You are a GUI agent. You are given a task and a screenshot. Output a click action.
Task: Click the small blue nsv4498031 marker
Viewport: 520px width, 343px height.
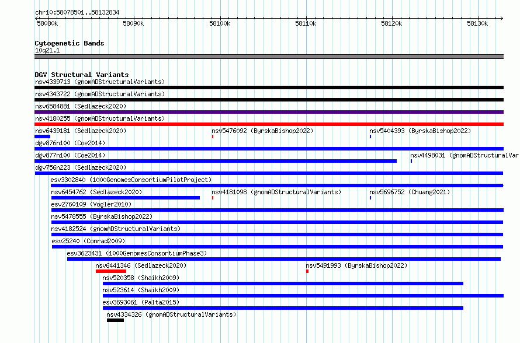[x=411, y=161]
